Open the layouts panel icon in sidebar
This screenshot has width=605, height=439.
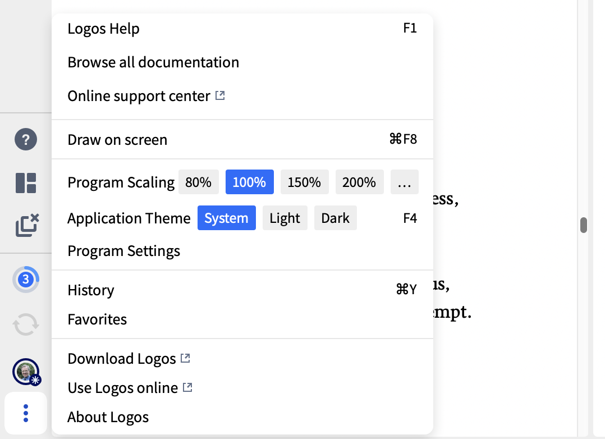coord(26,183)
